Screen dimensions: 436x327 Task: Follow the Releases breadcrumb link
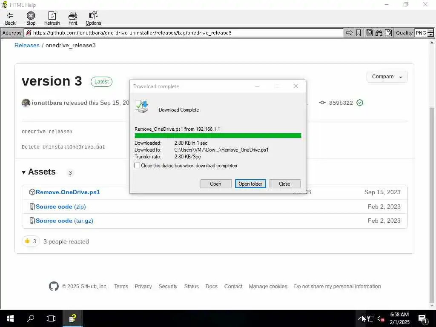(x=27, y=45)
